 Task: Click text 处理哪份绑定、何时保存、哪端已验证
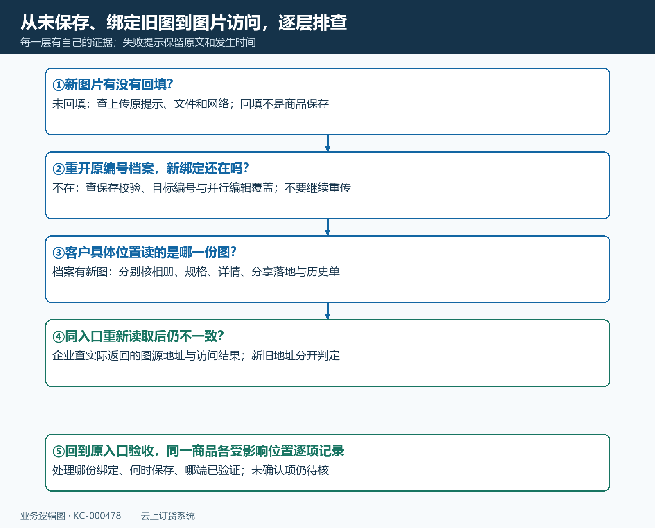point(147,470)
